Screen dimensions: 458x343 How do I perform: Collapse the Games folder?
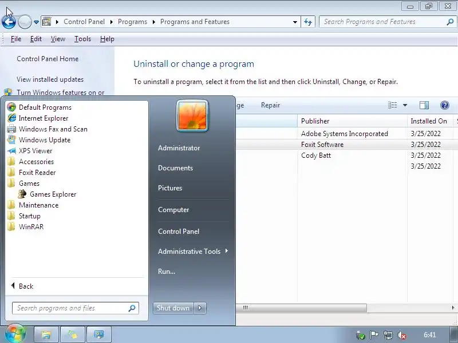pyautogui.click(x=29, y=184)
